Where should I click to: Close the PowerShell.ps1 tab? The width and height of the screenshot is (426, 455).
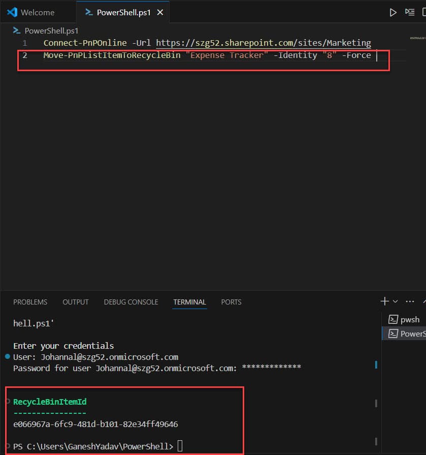point(160,13)
